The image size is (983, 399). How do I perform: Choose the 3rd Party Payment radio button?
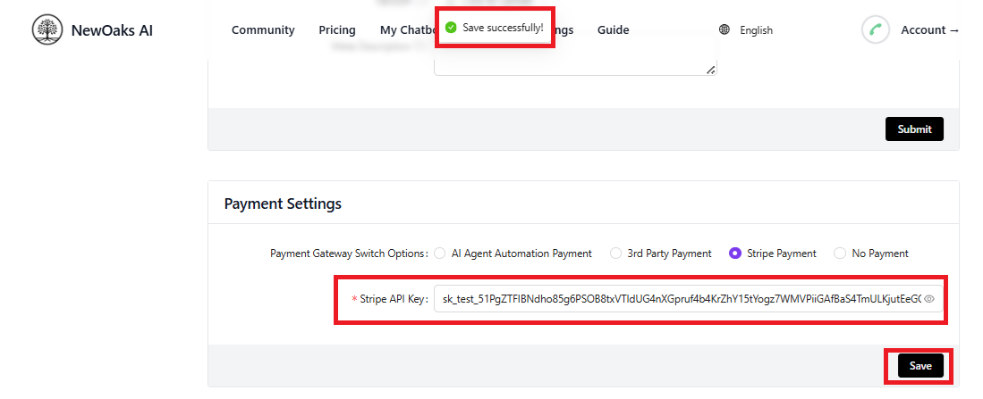[615, 254]
